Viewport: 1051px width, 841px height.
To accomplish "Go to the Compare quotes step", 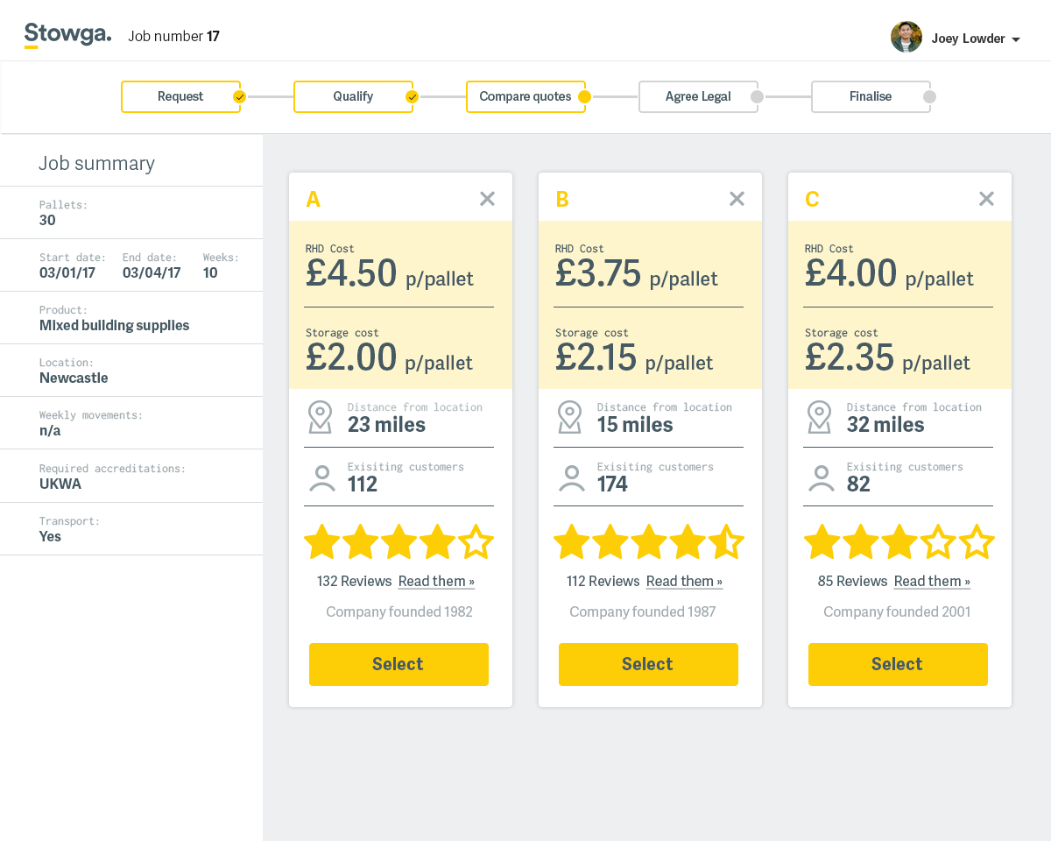I will [525, 97].
